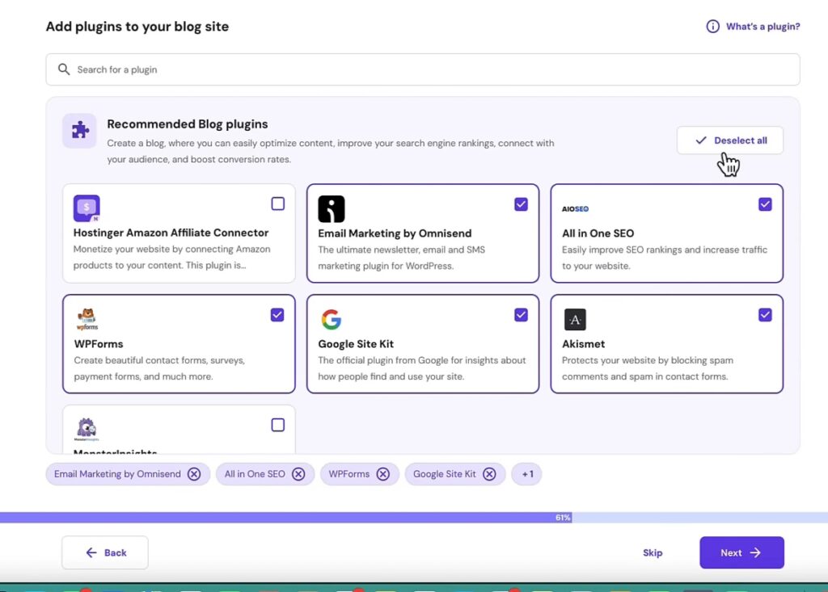Viewport: 828px width, 592px height.
Task: Check Hostinger Amazon Affiliate Connector checkbox
Action: pos(278,204)
